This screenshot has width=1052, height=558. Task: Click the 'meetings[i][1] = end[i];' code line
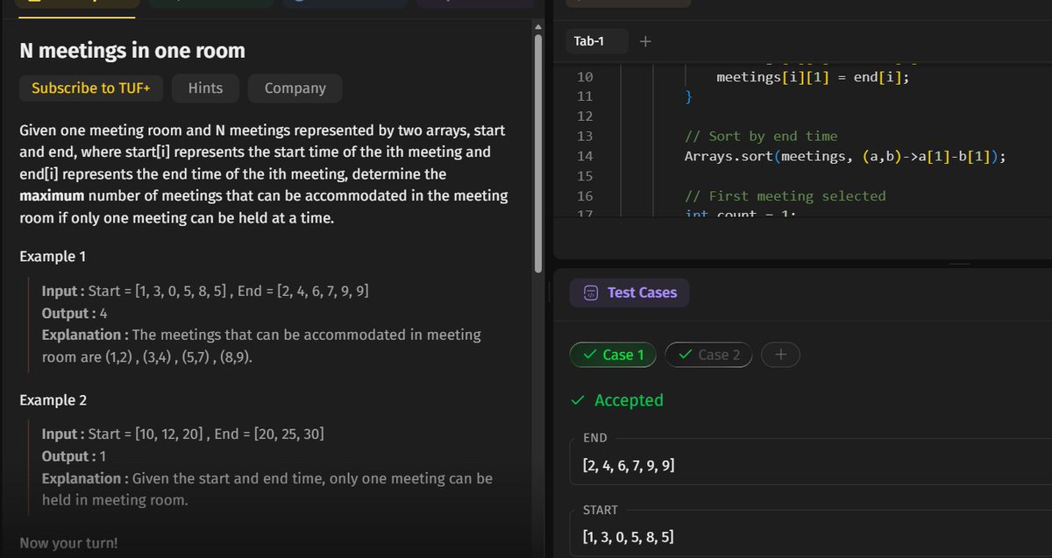click(x=813, y=77)
